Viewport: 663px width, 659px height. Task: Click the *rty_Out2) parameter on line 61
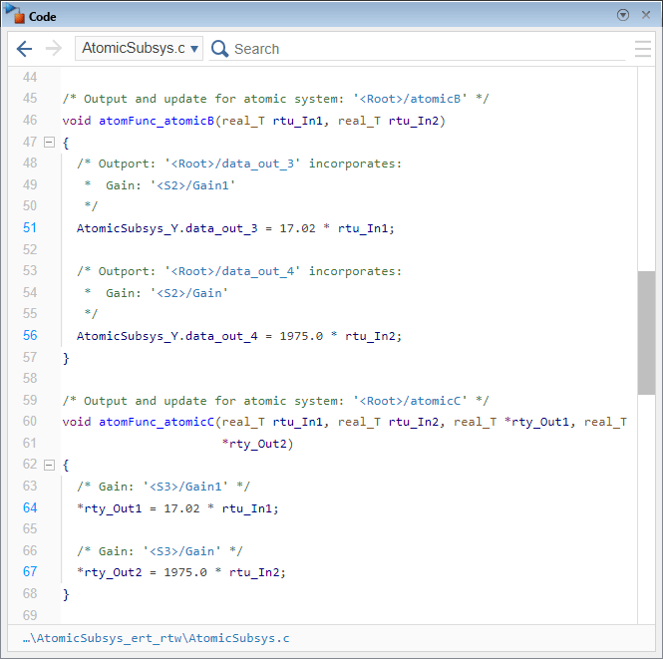[257, 444]
